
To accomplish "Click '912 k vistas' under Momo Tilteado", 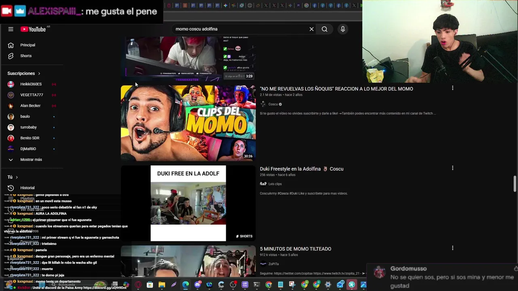I will point(269,255).
